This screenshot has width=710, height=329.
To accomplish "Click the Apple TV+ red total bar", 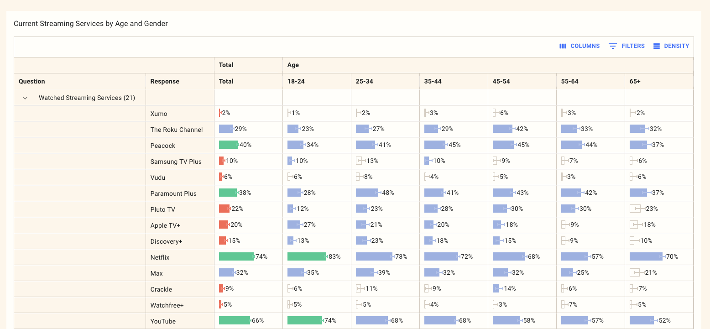I will coord(224,225).
